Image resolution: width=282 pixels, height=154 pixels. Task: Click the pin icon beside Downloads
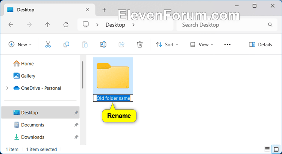76,137
